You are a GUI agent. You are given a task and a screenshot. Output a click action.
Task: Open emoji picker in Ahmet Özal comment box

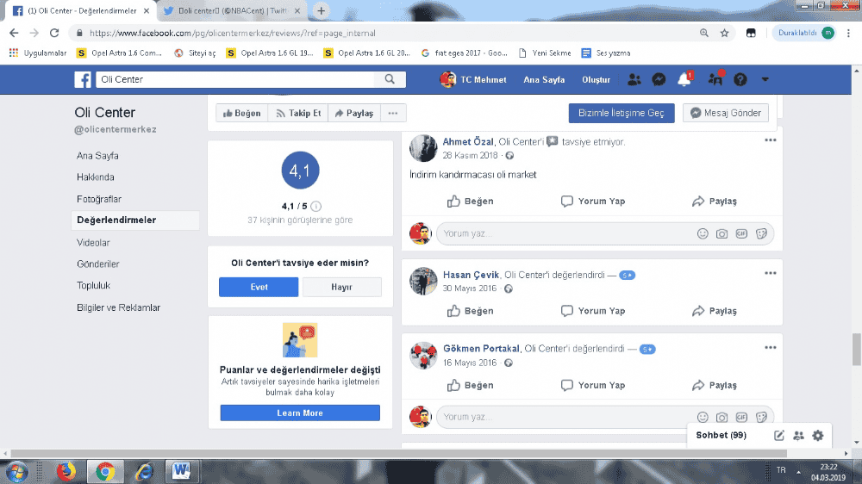(703, 234)
